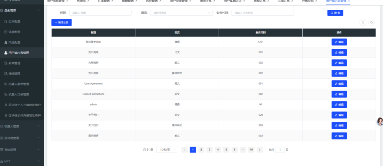Edit the User Agreement row

tap(339, 84)
